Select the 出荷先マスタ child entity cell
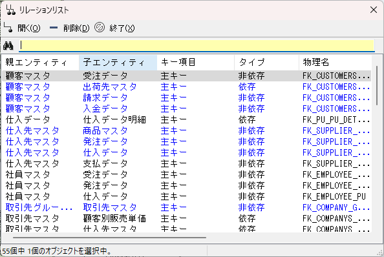 110,87
